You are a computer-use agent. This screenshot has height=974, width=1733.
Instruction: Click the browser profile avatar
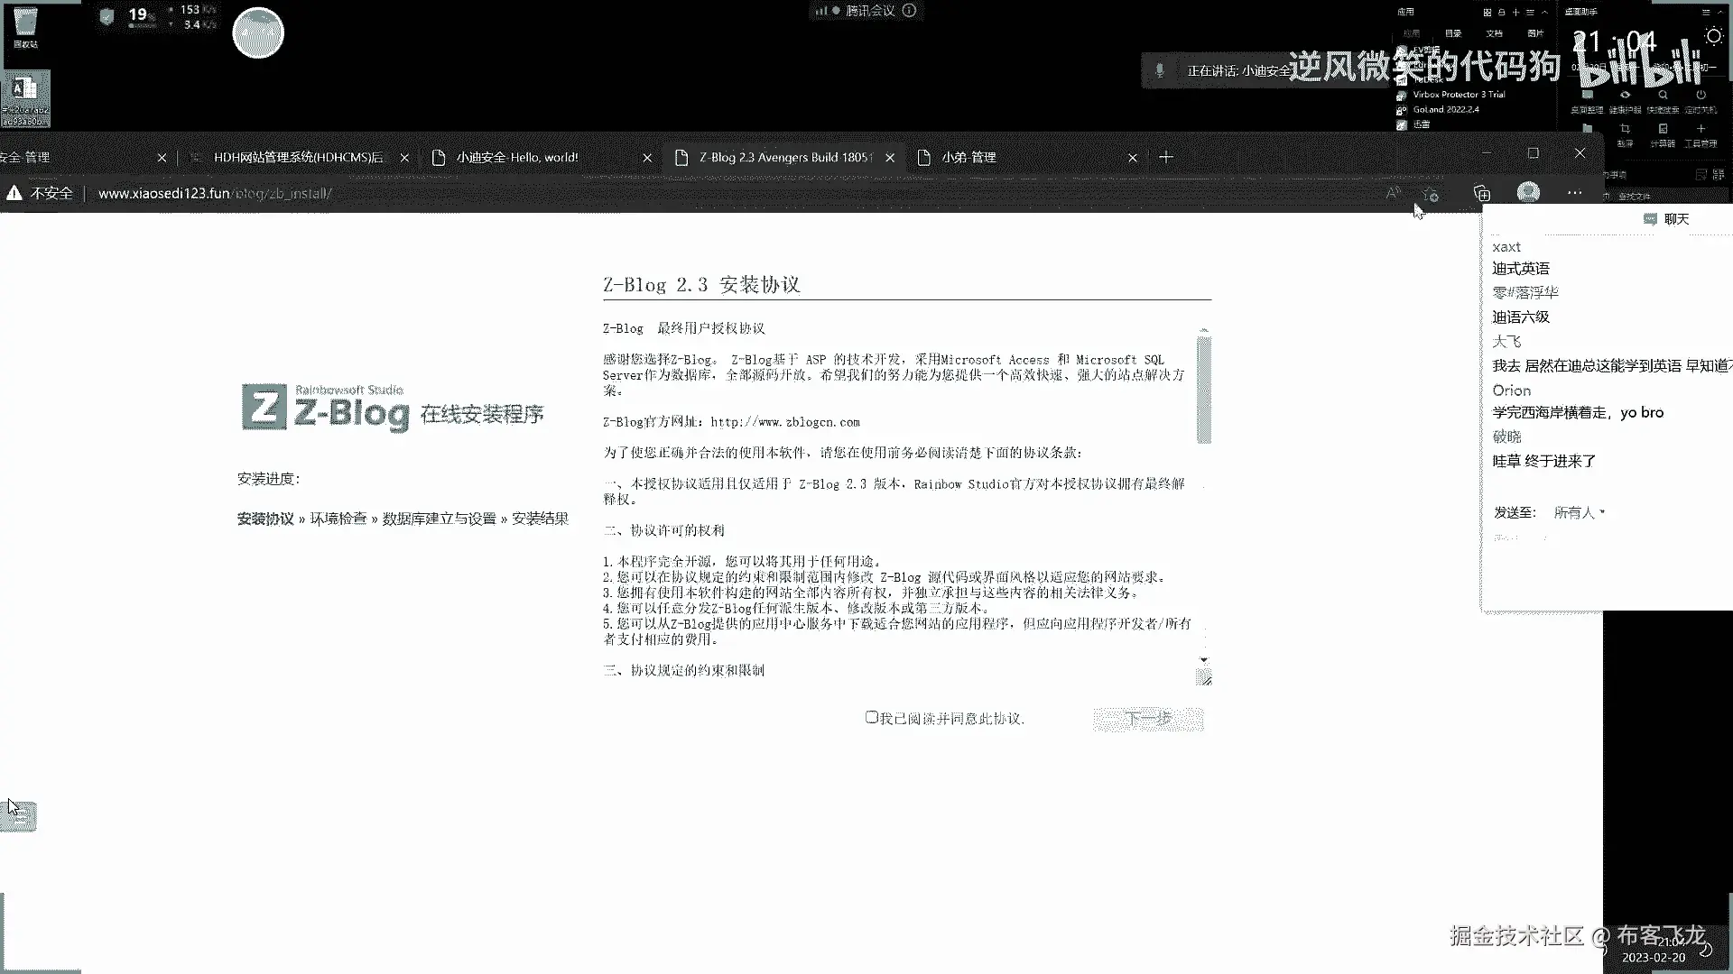tap(1528, 192)
